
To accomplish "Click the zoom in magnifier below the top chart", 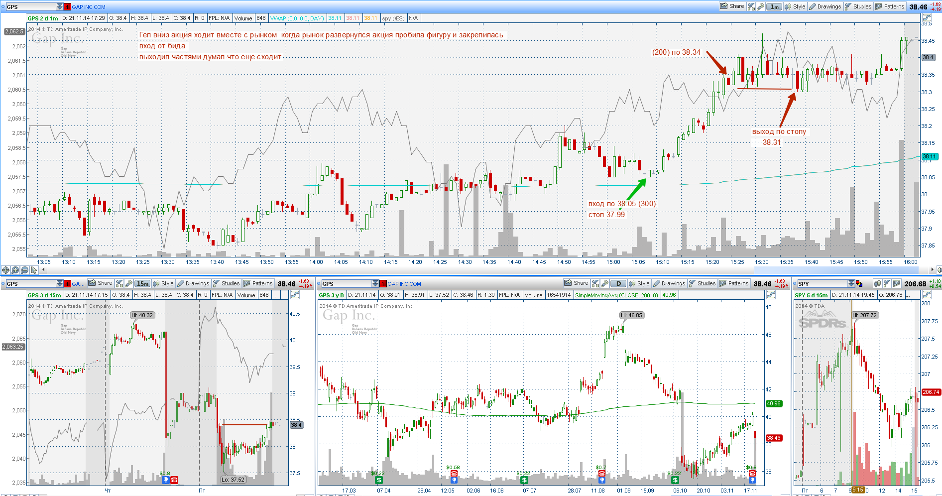I will 15,270.
